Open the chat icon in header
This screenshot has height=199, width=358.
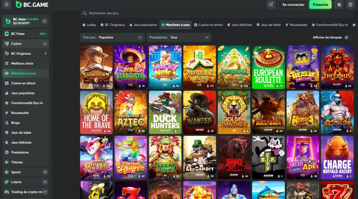[339, 5]
